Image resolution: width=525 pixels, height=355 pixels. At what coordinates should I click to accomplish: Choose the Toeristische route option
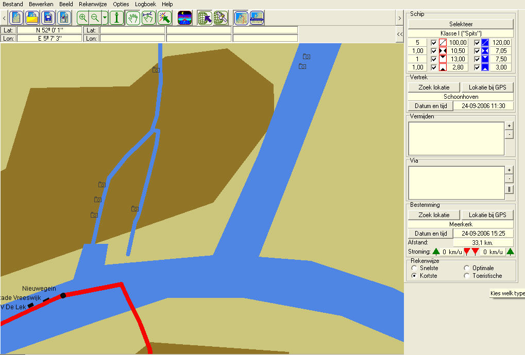pos(467,276)
